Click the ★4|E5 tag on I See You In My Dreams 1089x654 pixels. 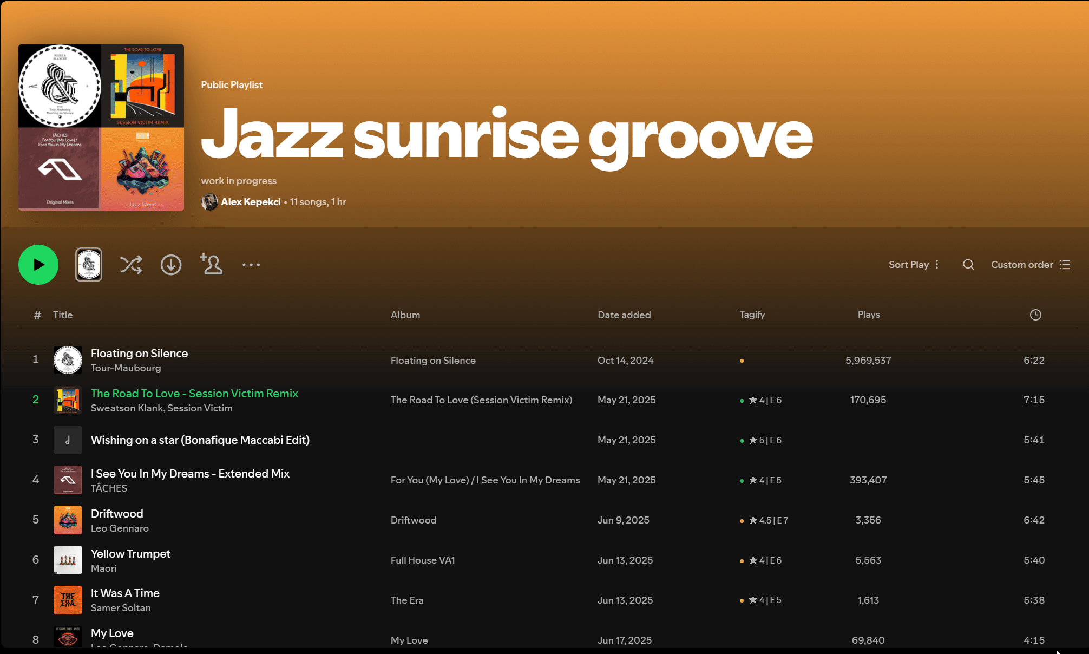(765, 480)
